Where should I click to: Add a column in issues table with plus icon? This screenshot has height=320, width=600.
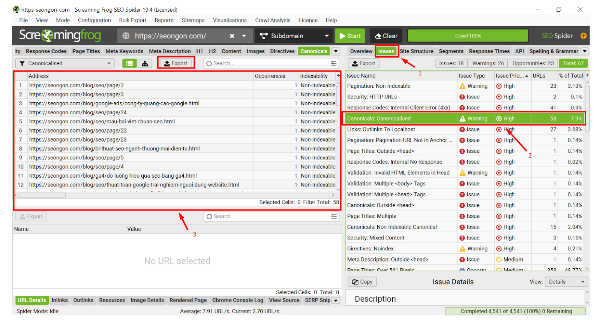coord(587,75)
